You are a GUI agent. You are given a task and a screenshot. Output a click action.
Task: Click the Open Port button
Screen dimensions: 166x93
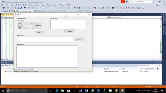point(38,25)
